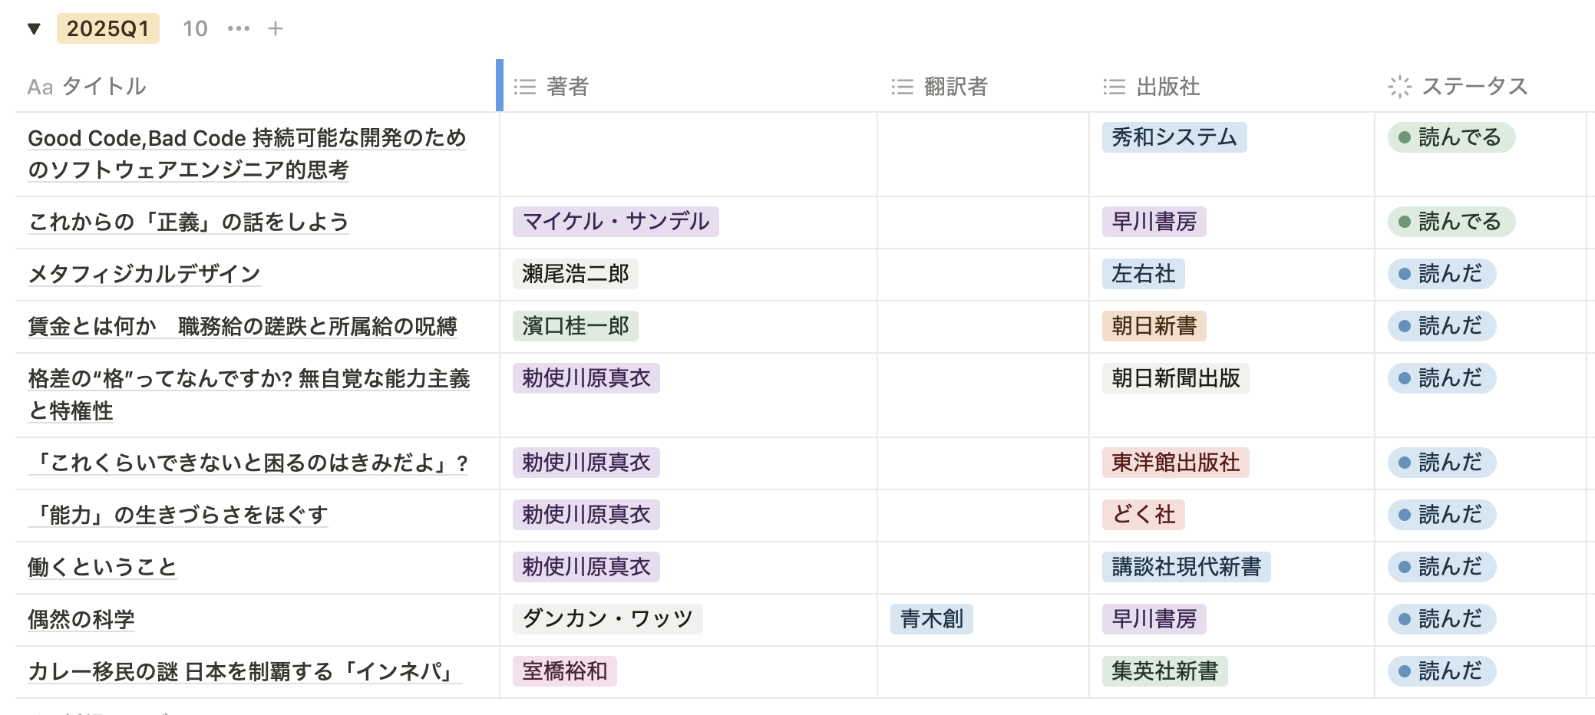Click the ステータス column status icon

point(1399,87)
